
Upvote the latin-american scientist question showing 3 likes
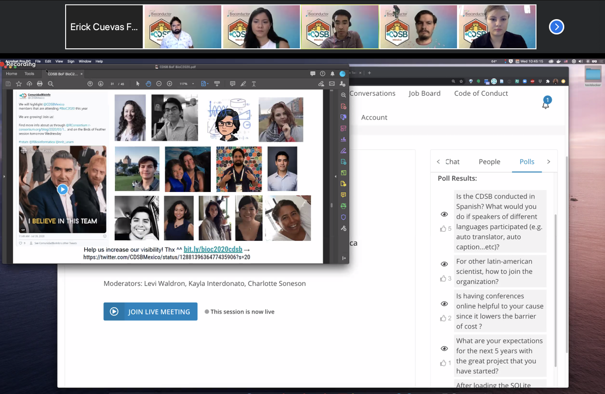(443, 278)
